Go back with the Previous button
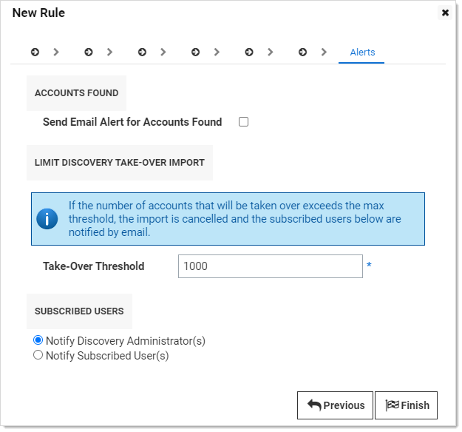The height and width of the screenshot is (432, 462). pyautogui.click(x=335, y=405)
